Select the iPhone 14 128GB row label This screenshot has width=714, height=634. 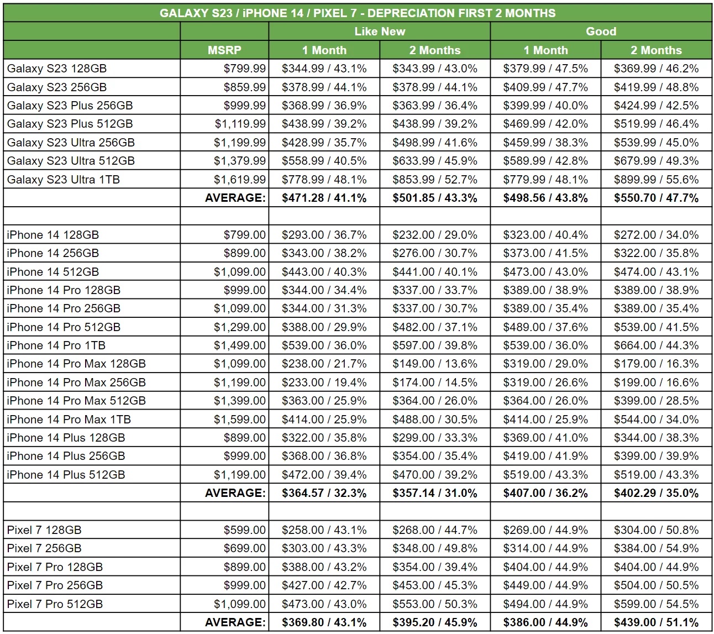[x=53, y=235]
